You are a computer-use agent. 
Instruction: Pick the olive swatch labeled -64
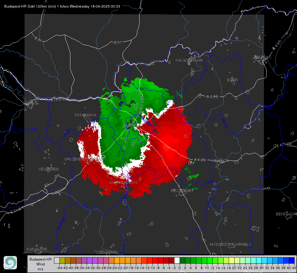62,261
